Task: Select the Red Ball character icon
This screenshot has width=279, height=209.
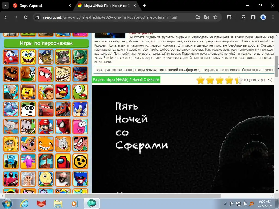Action: click(46, 74)
